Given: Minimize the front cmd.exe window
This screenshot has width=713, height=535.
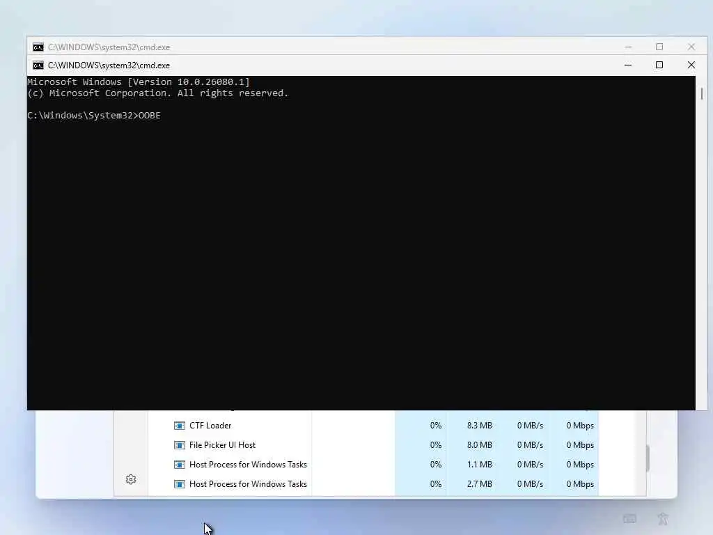Looking at the screenshot, I should pos(628,65).
